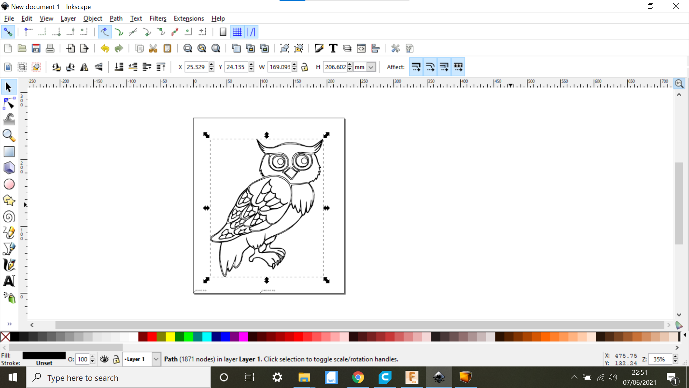The image size is (689, 388).
Task: Click the Redo last action button
Action: click(119, 48)
